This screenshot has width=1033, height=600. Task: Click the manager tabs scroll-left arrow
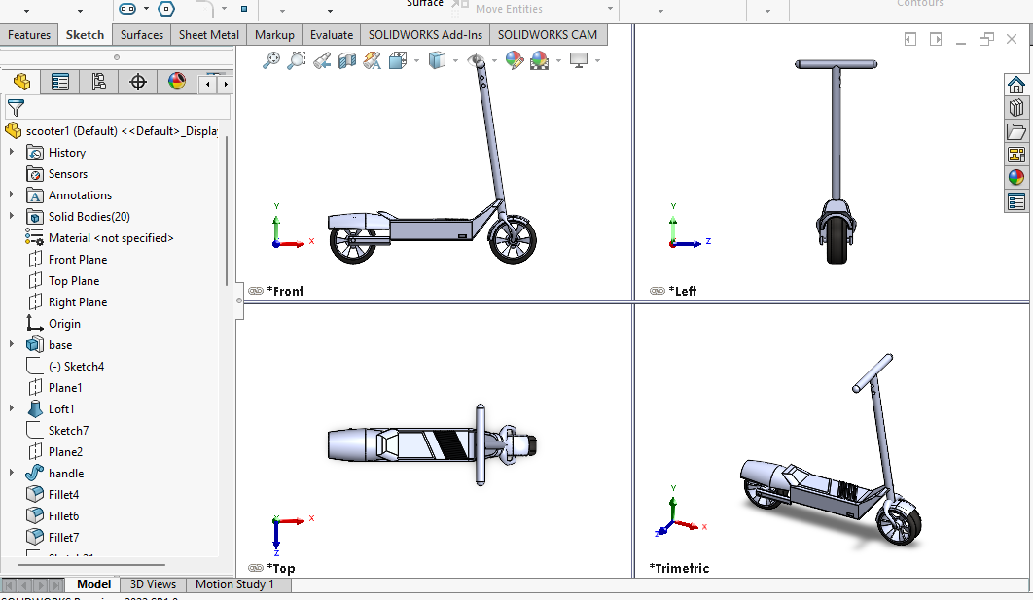(208, 84)
